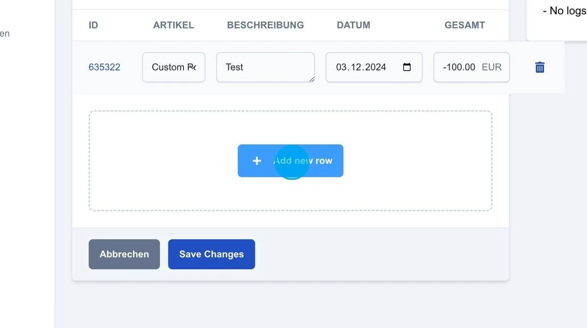
Task: Delete row 635322 with trash icon
Action: 540,67
